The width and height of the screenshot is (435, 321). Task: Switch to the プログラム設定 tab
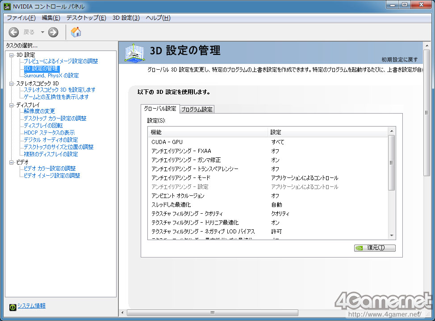tap(197, 110)
